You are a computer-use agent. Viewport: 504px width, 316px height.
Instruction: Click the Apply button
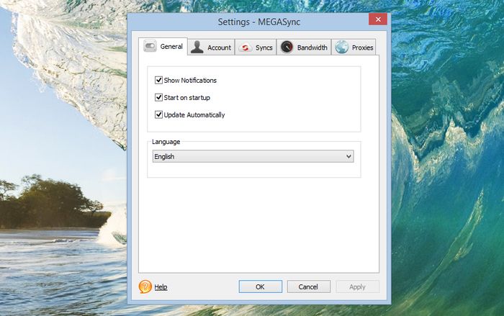coord(357,286)
